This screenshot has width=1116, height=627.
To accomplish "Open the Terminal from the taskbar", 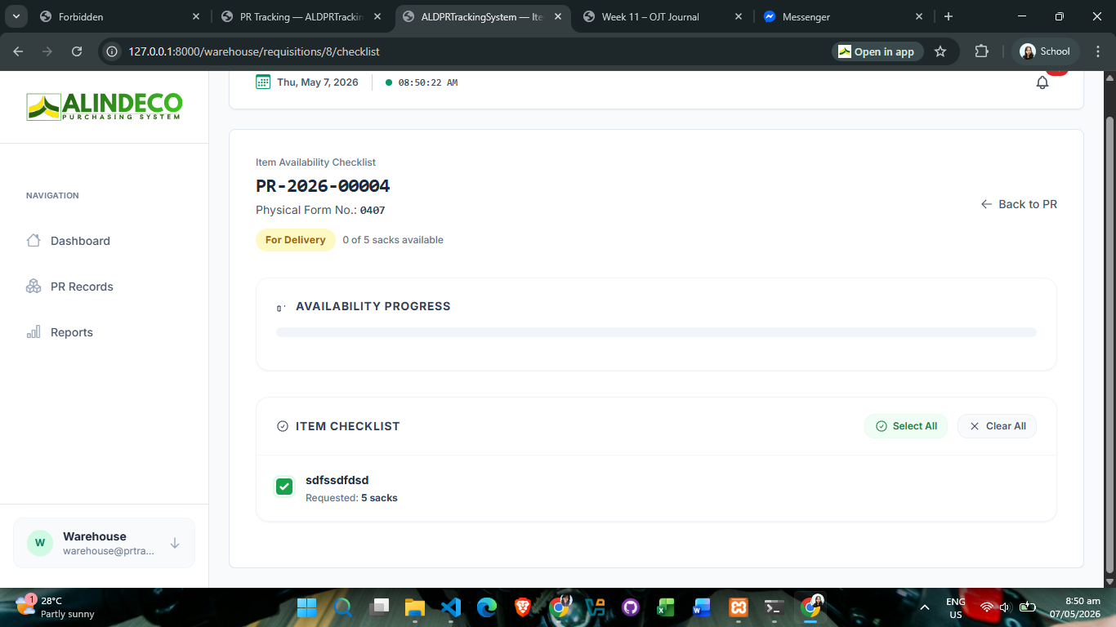I will point(774,607).
